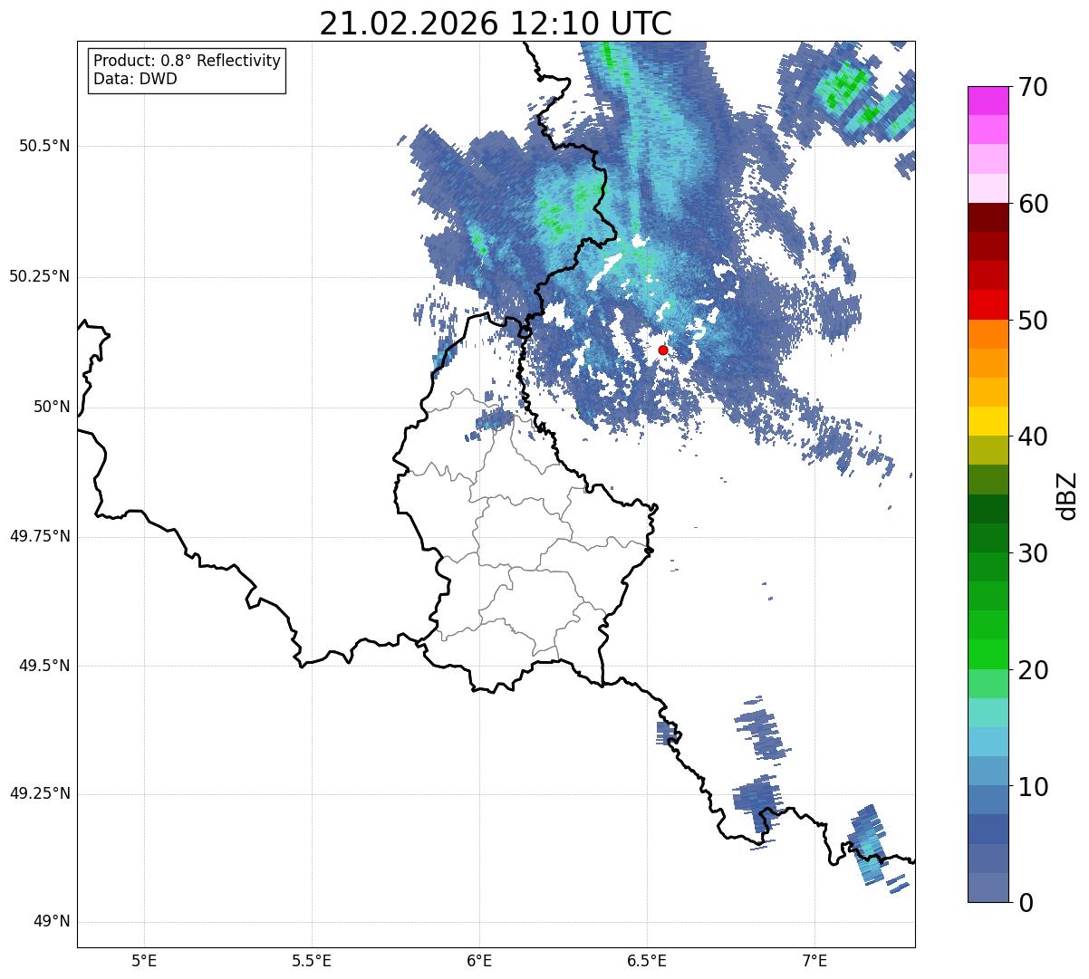Pick the grey-blue swatch at colorbar bottom

[988, 888]
